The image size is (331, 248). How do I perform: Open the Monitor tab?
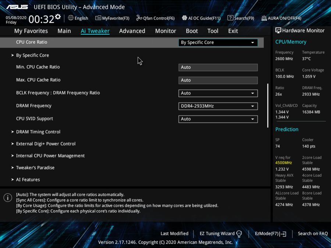click(165, 31)
